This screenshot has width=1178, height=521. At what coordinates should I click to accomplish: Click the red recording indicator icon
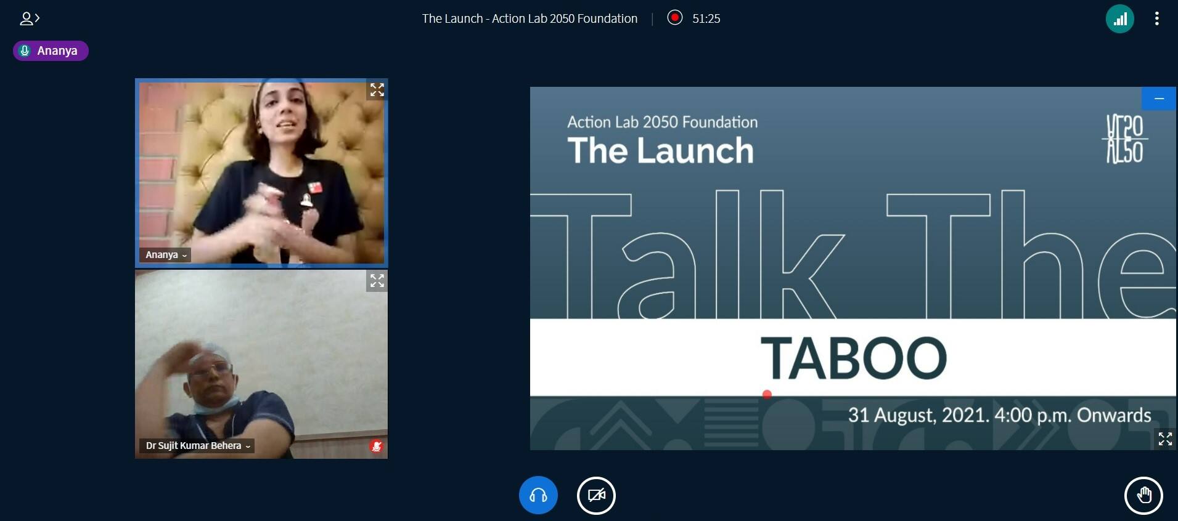coord(675,18)
